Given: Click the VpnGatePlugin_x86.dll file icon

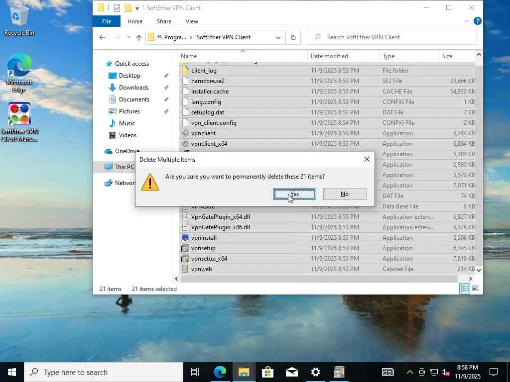Looking at the screenshot, I should point(185,227).
